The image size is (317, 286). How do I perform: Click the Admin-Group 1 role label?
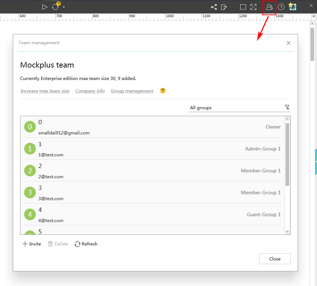263,149
